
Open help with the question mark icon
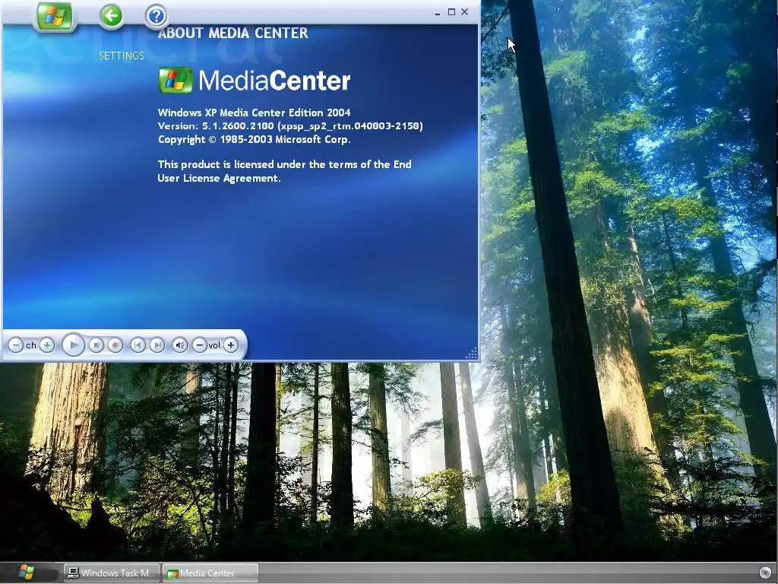(x=156, y=17)
